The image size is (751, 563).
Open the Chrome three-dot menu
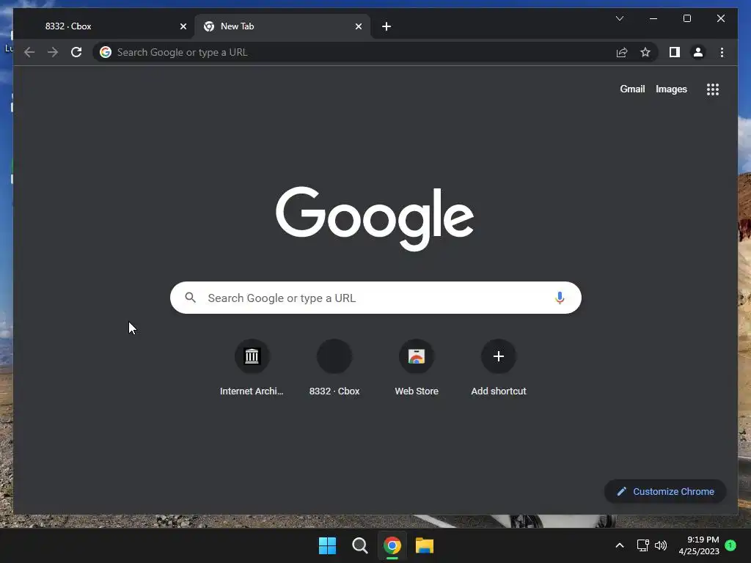coord(722,52)
